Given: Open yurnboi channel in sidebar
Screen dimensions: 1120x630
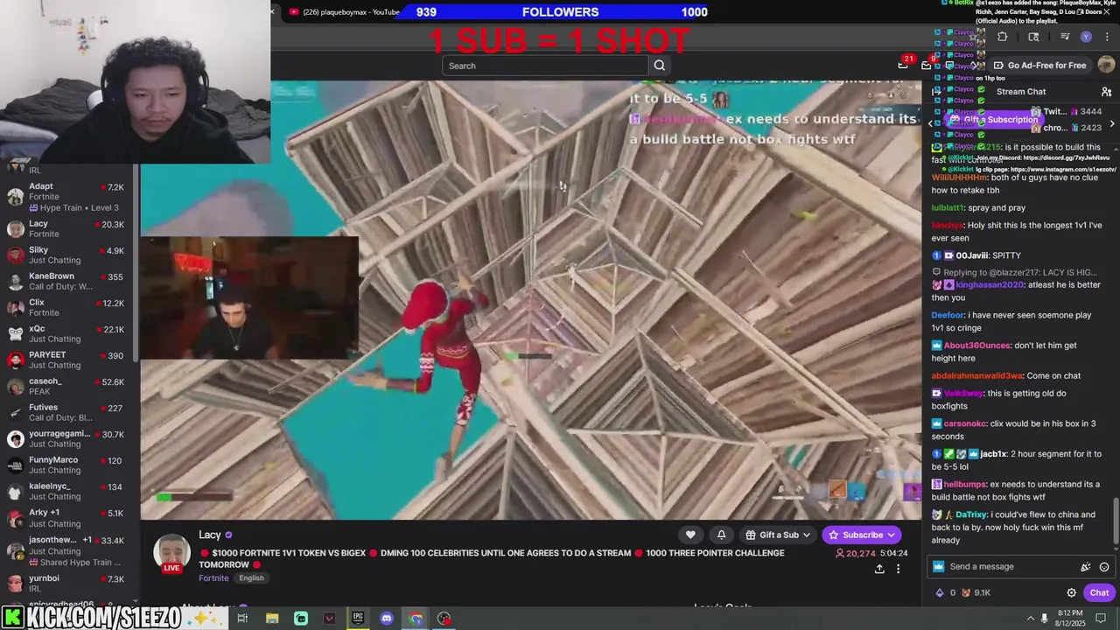Looking at the screenshot, I should coord(68,584).
